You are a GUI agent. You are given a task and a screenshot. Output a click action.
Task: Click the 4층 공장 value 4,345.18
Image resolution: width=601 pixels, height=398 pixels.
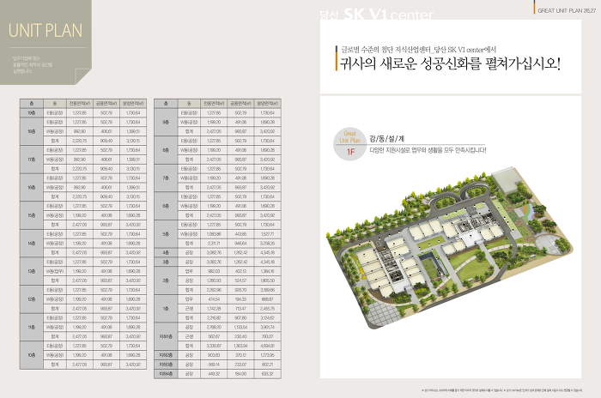click(x=267, y=253)
